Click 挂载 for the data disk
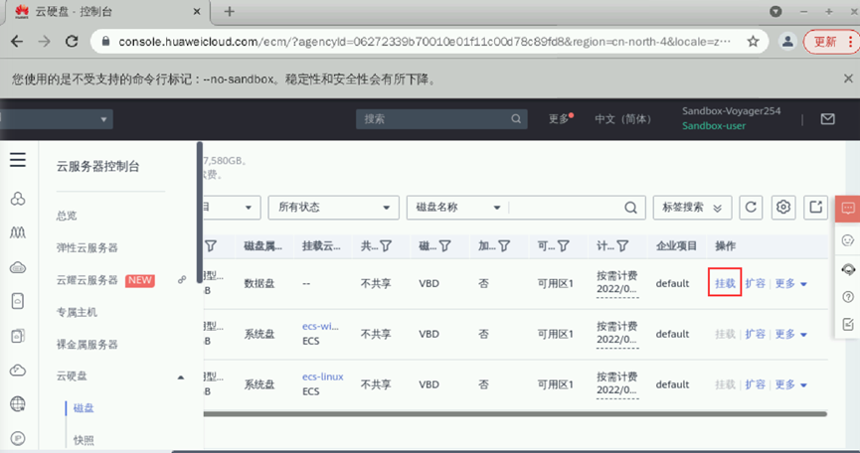This screenshot has width=860, height=453. click(x=725, y=284)
